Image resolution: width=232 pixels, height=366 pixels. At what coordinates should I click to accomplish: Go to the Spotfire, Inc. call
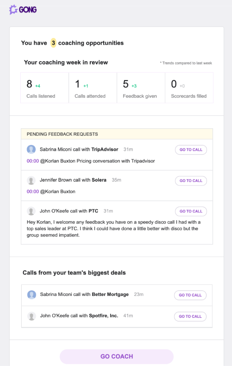click(x=190, y=316)
